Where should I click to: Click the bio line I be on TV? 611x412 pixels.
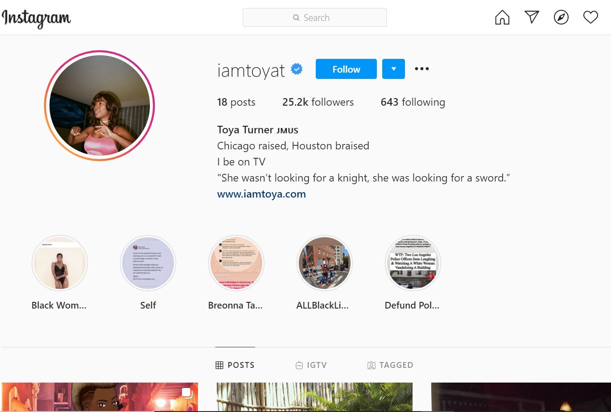point(241,162)
